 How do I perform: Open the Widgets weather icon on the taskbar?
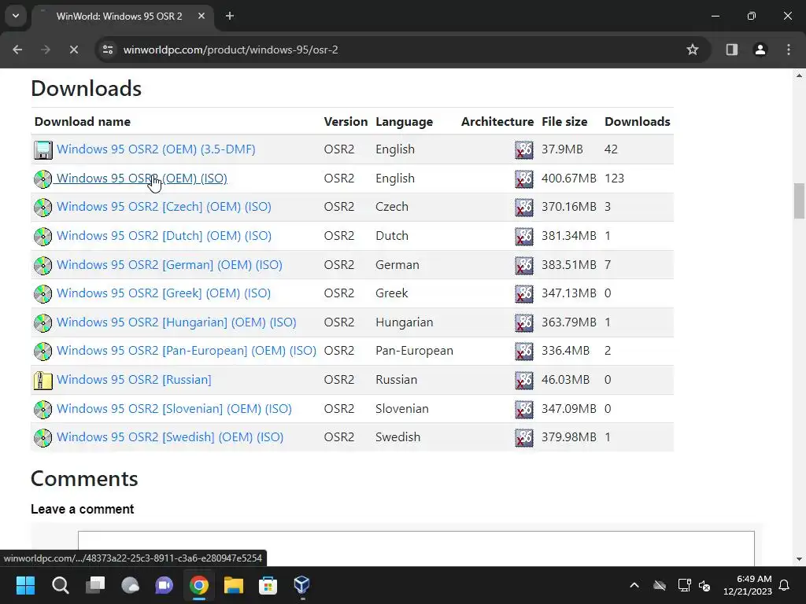(130, 585)
